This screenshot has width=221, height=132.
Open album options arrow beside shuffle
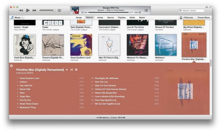(x=76, y=70)
